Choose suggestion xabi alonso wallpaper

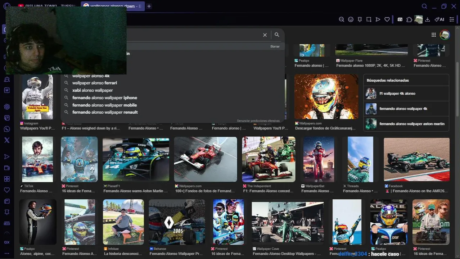point(93,90)
